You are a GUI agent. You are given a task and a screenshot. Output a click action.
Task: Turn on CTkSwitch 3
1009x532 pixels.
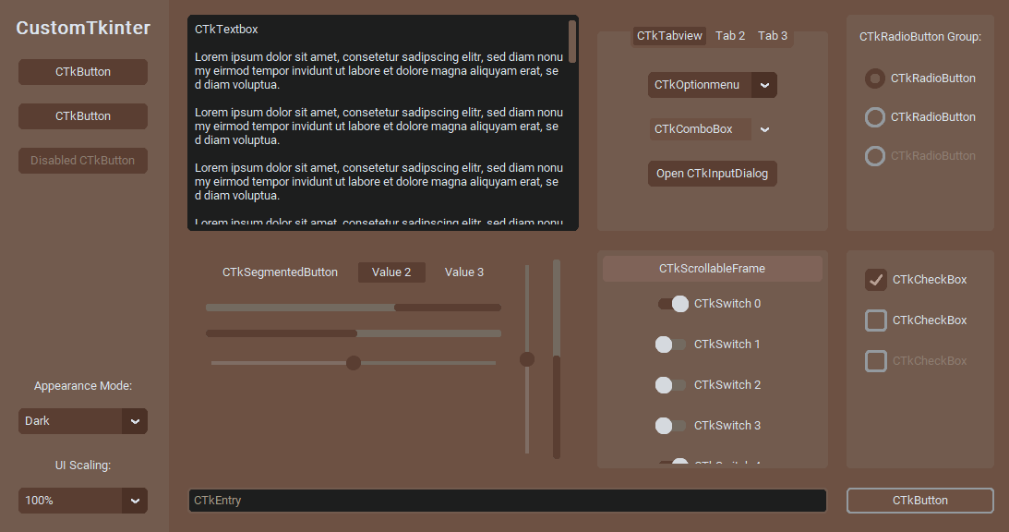click(669, 425)
